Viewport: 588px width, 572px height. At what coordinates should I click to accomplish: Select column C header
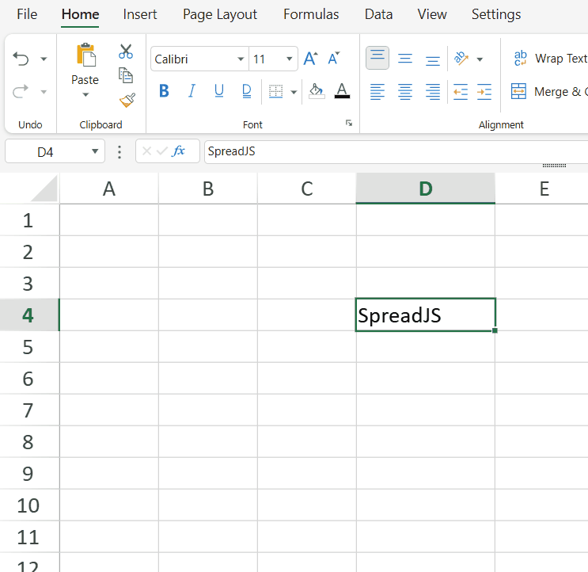tap(307, 189)
